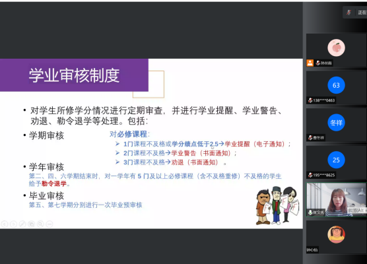Click the green active microphone icon on video
This screenshot has width=367, height=264.
310,213
